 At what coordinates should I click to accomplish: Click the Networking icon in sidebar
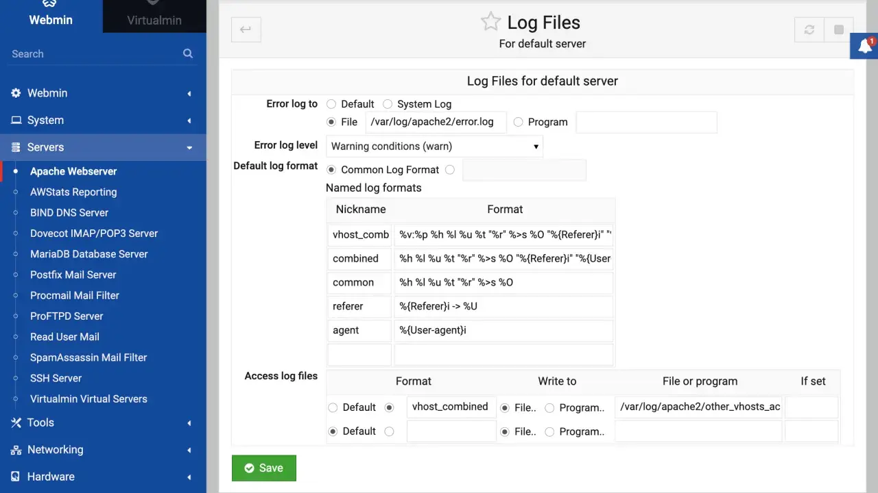(x=16, y=450)
